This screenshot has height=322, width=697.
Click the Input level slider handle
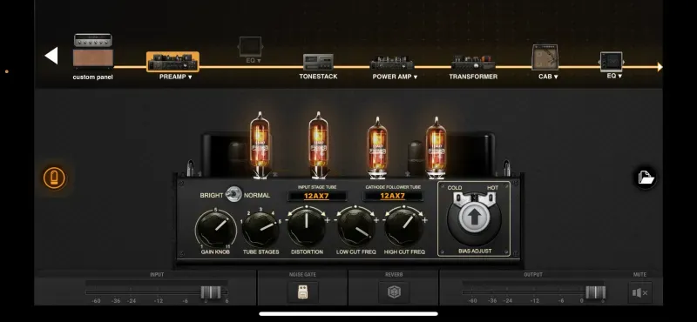click(x=211, y=292)
